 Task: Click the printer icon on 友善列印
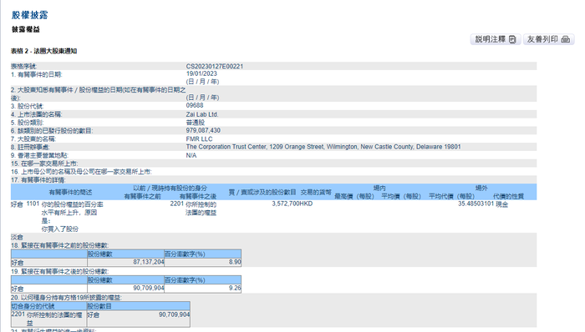[566, 39]
